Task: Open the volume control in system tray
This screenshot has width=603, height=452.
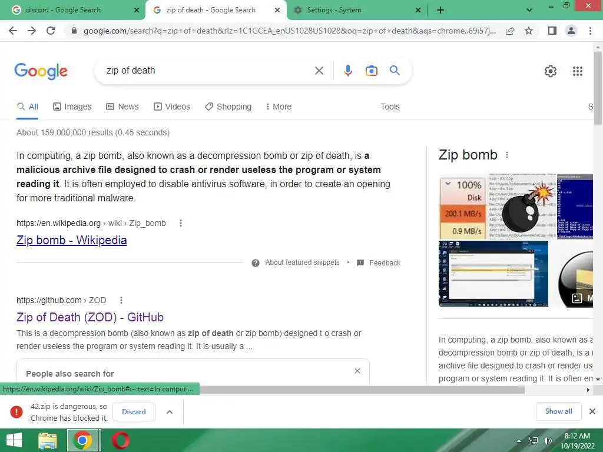Action: pyautogui.click(x=547, y=441)
